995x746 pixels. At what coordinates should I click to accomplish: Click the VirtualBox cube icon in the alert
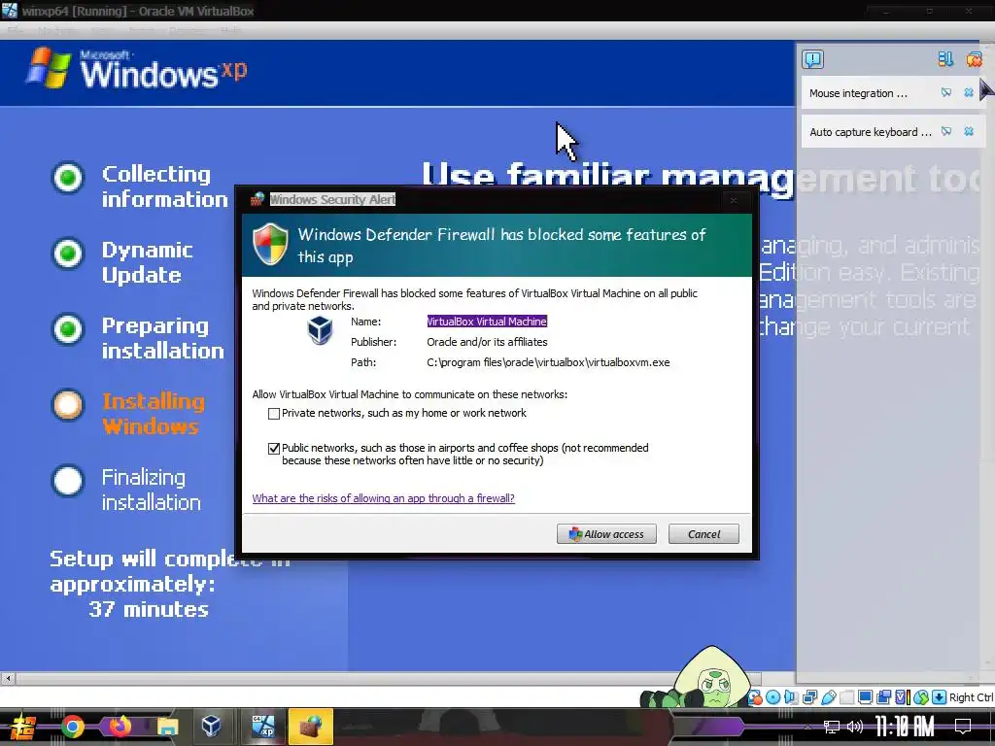(320, 330)
